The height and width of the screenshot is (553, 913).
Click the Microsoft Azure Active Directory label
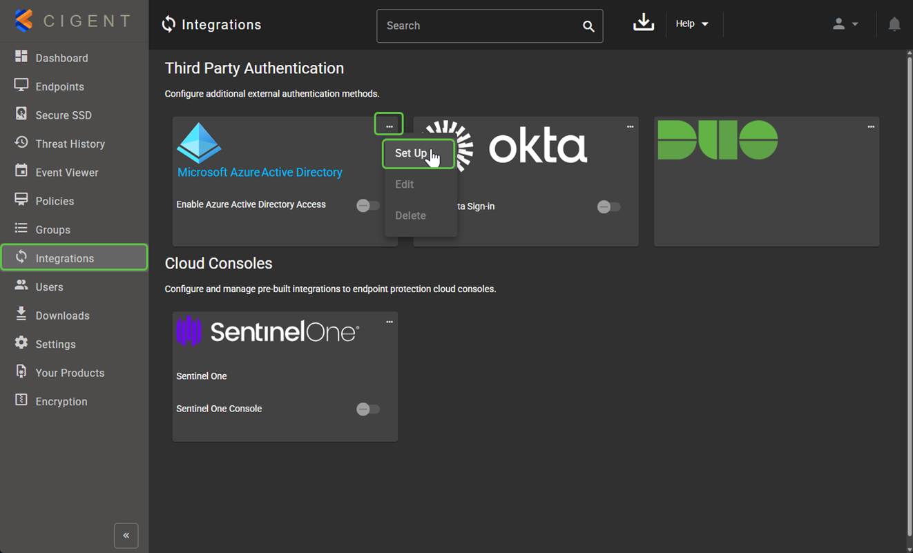pos(260,173)
